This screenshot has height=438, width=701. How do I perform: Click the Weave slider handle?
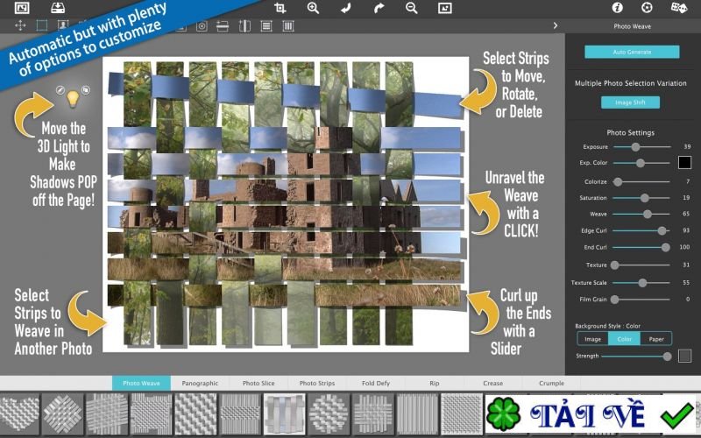pos(647,214)
